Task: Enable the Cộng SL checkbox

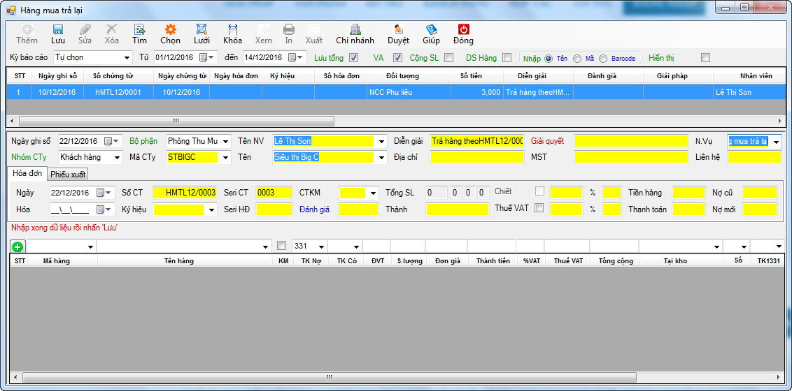Action: coord(448,57)
